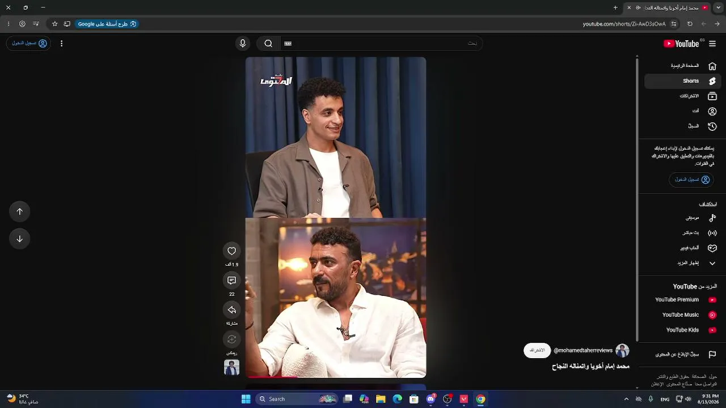
Task: Open YouTube Premium link
Action: (683, 300)
